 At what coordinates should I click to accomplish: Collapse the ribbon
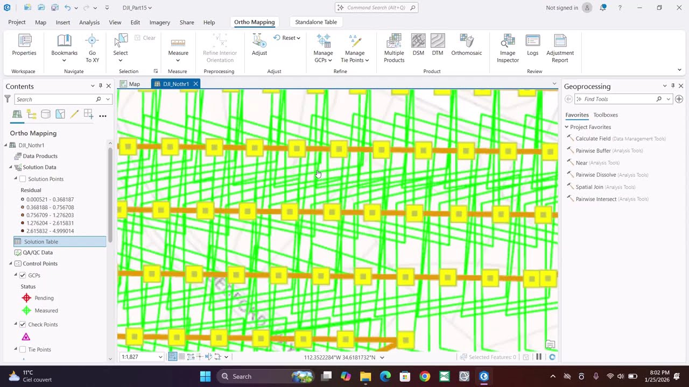[x=679, y=70]
